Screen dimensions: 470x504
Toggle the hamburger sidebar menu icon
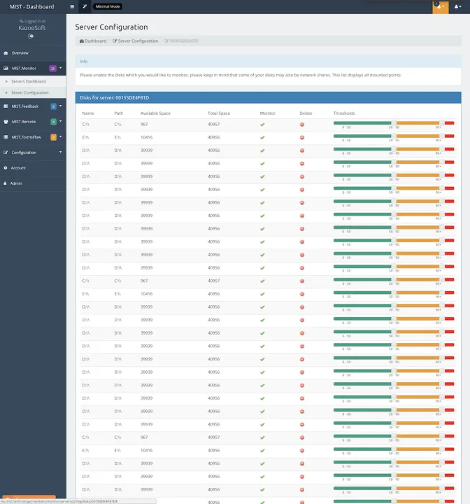coord(72,6)
